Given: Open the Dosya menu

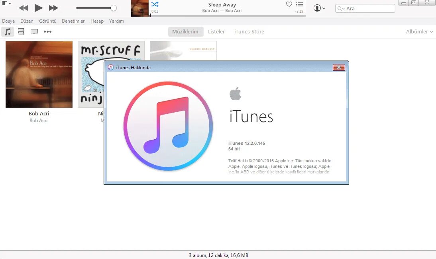Looking at the screenshot, I should 8,21.
